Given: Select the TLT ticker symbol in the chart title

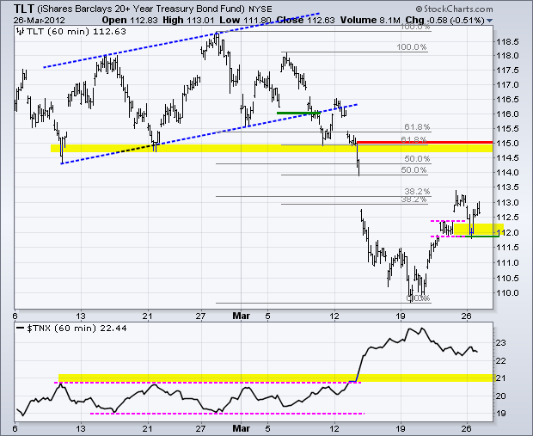Looking at the screenshot, I should tap(24, 8).
